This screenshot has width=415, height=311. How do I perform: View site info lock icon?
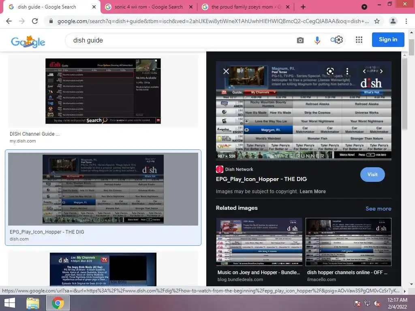(51, 21)
